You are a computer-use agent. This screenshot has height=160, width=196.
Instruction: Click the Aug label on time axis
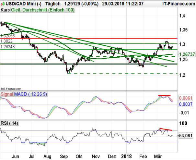pos(47,156)
